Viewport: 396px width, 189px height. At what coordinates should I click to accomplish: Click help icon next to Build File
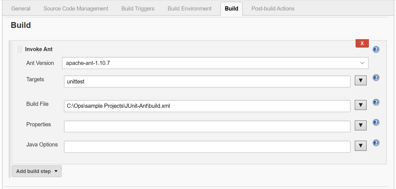point(376,102)
